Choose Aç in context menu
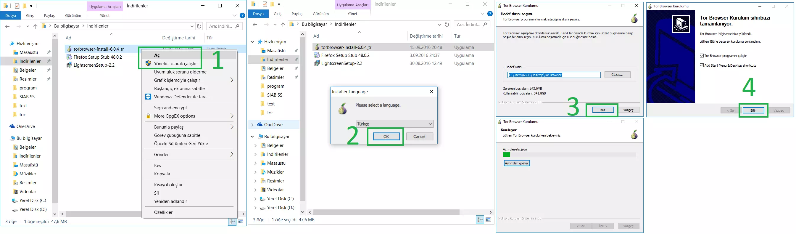Screen dimensions: 796x234 click(x=189, y=55)
